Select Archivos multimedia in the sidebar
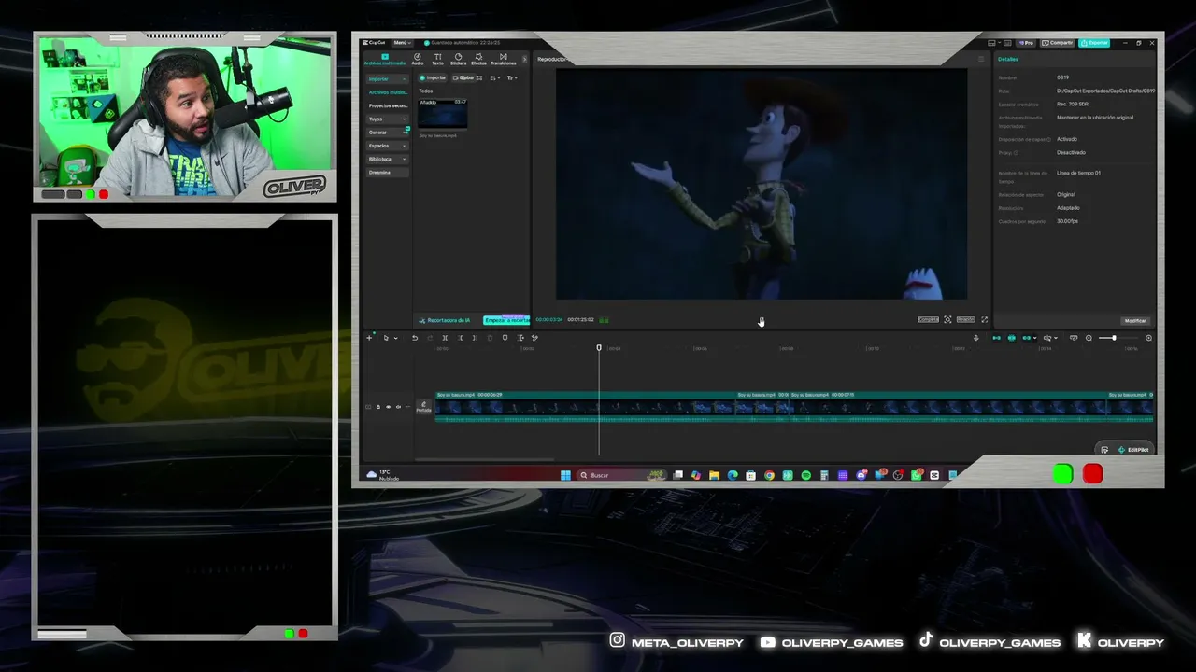1196x672 pixels. pos(387,92)
